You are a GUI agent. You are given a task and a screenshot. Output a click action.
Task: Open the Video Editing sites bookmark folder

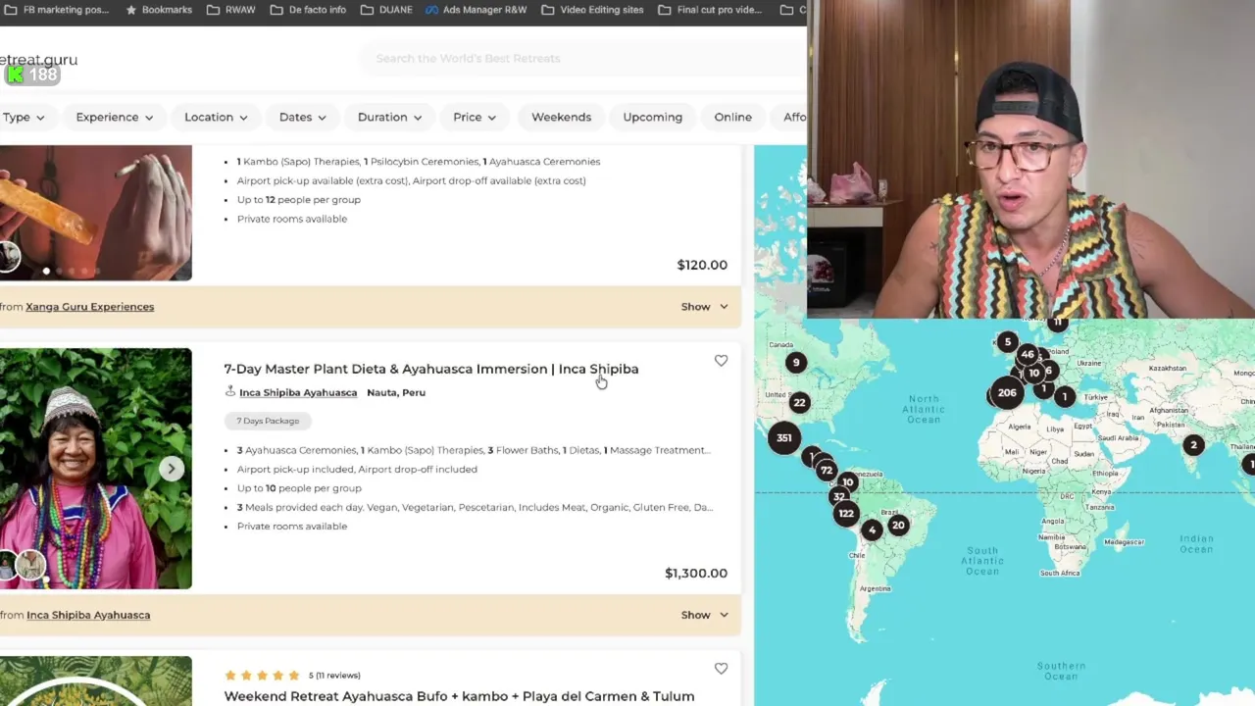[x=593, y=10]
